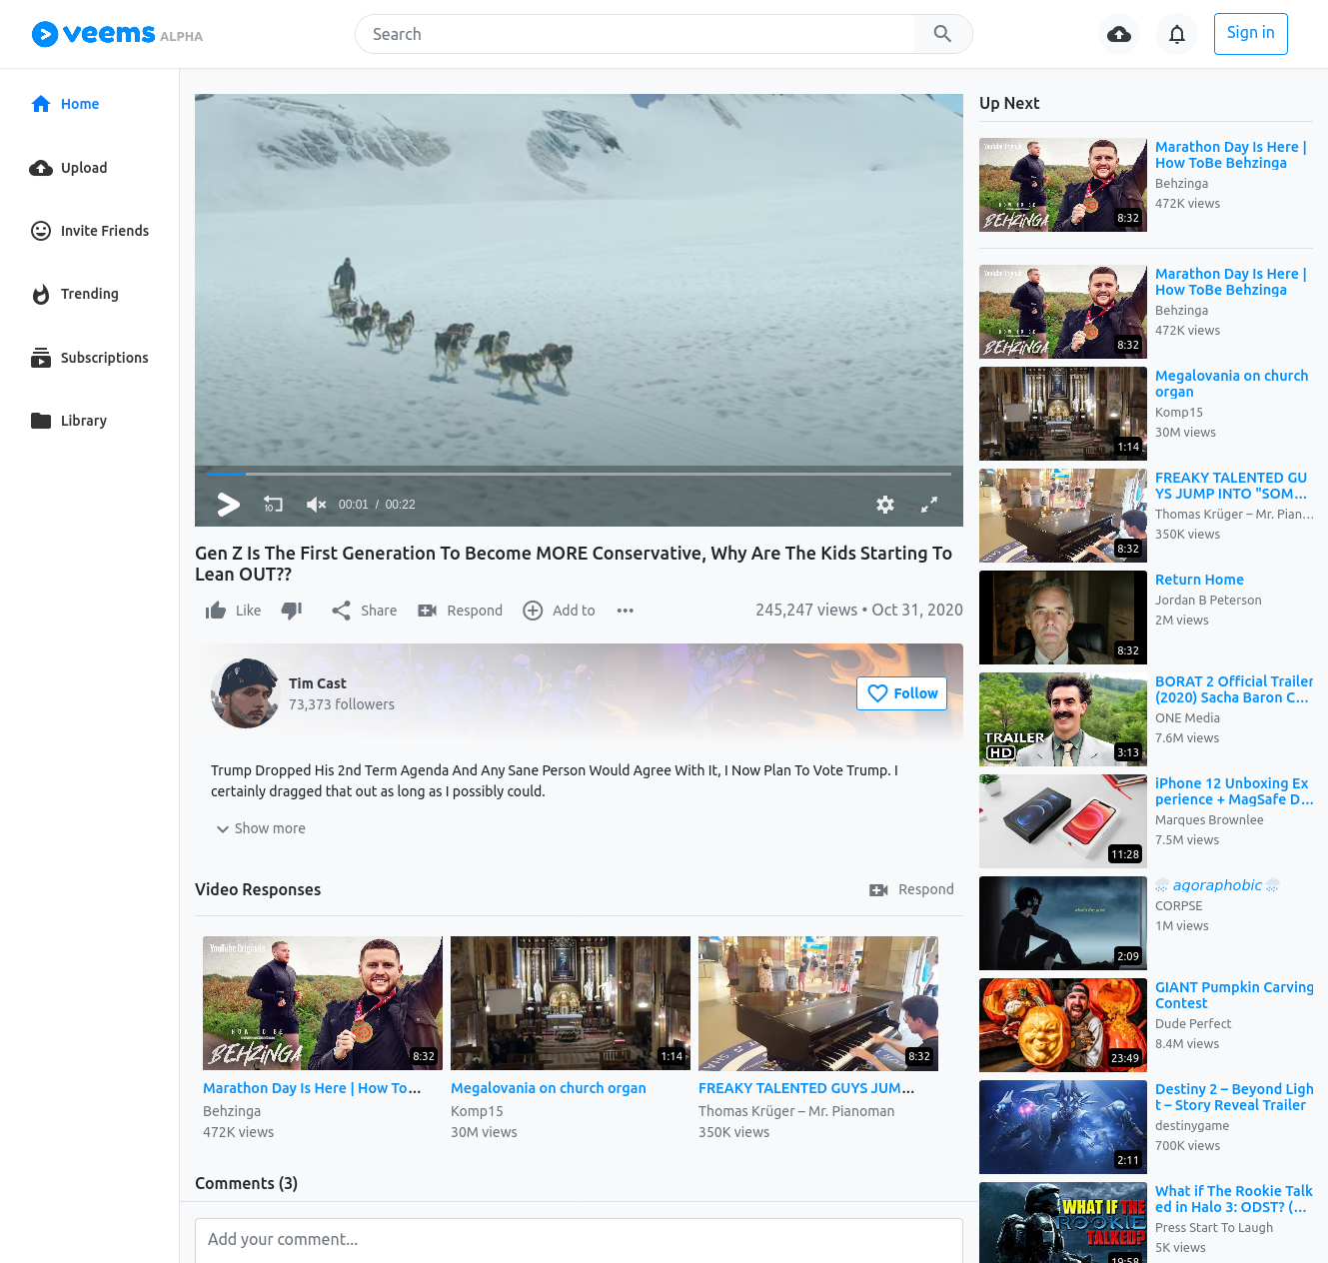Rewind the video 10 seconds
Image resolution: width=1328 pixels, height=1263 pixels.
(273, 505)
